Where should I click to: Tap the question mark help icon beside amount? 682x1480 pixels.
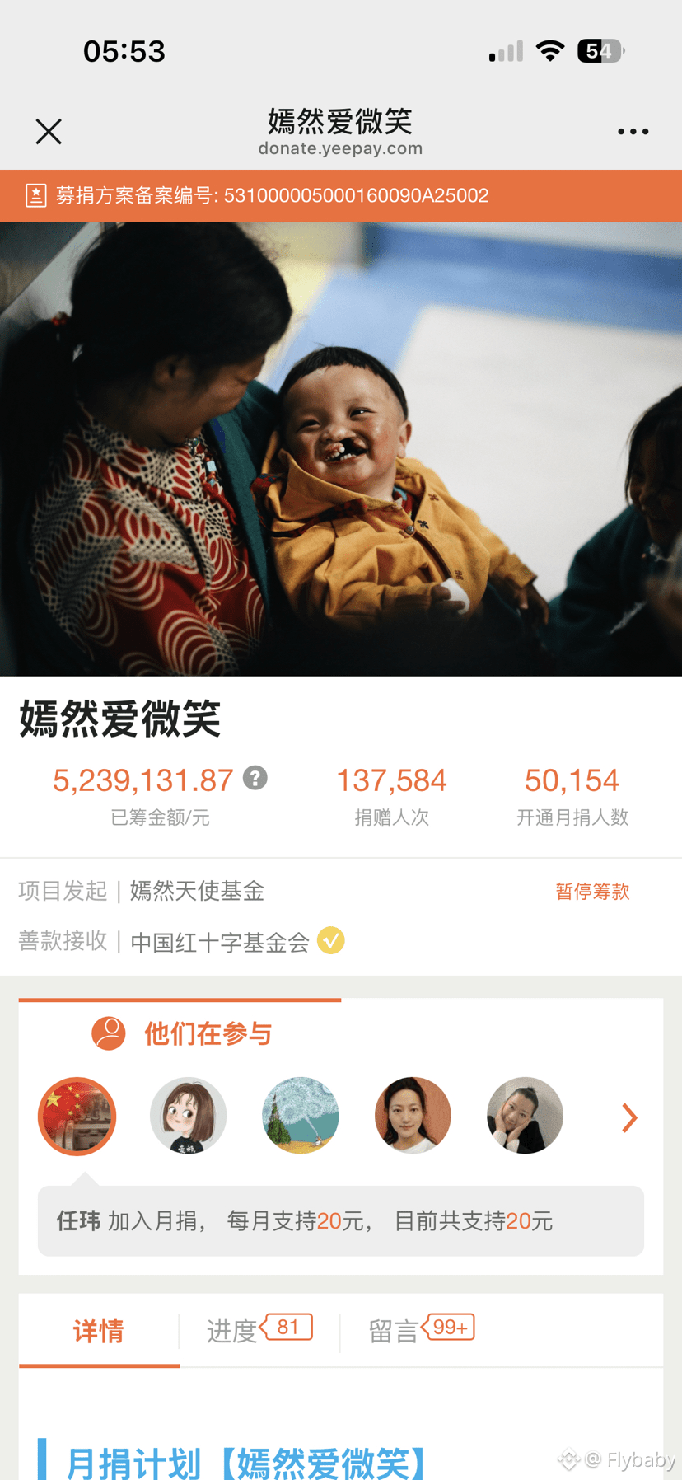(x=255, y=778)
